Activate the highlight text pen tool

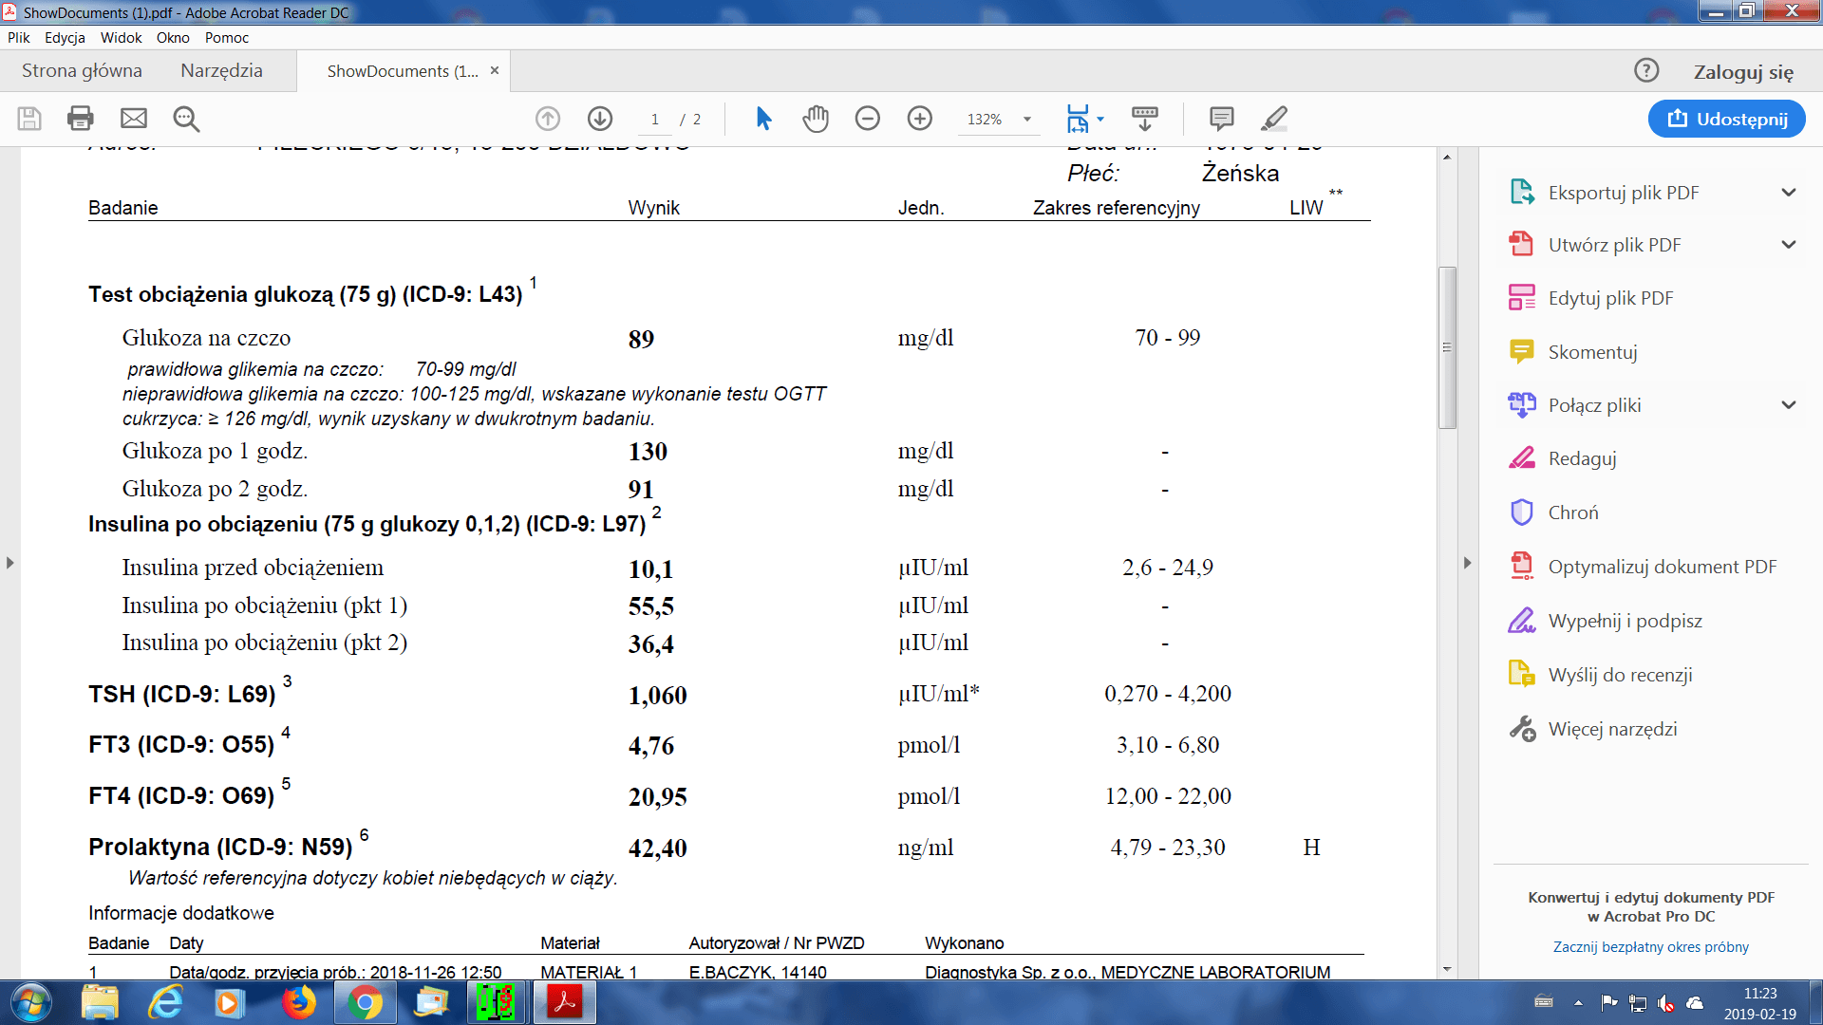[1274, 119]
